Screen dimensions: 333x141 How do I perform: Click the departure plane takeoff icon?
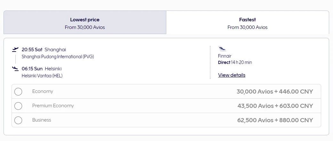pos(15,50)
